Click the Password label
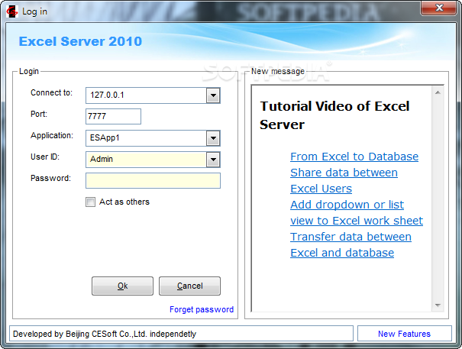Screen dimensions: 462x349 point(50,178)
